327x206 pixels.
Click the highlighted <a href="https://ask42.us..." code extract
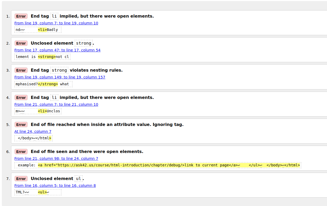click(169, 165)
